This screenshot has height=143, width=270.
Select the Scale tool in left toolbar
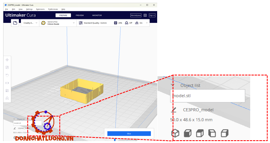pyautogui.click(x=7, y=68)
